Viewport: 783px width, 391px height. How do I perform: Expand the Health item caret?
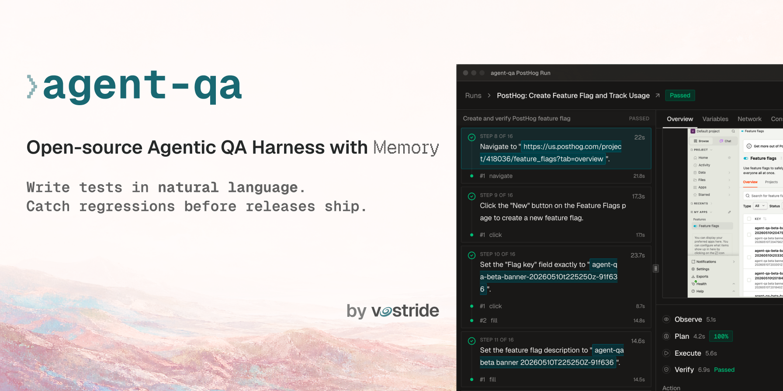click(x=734, y=284)
